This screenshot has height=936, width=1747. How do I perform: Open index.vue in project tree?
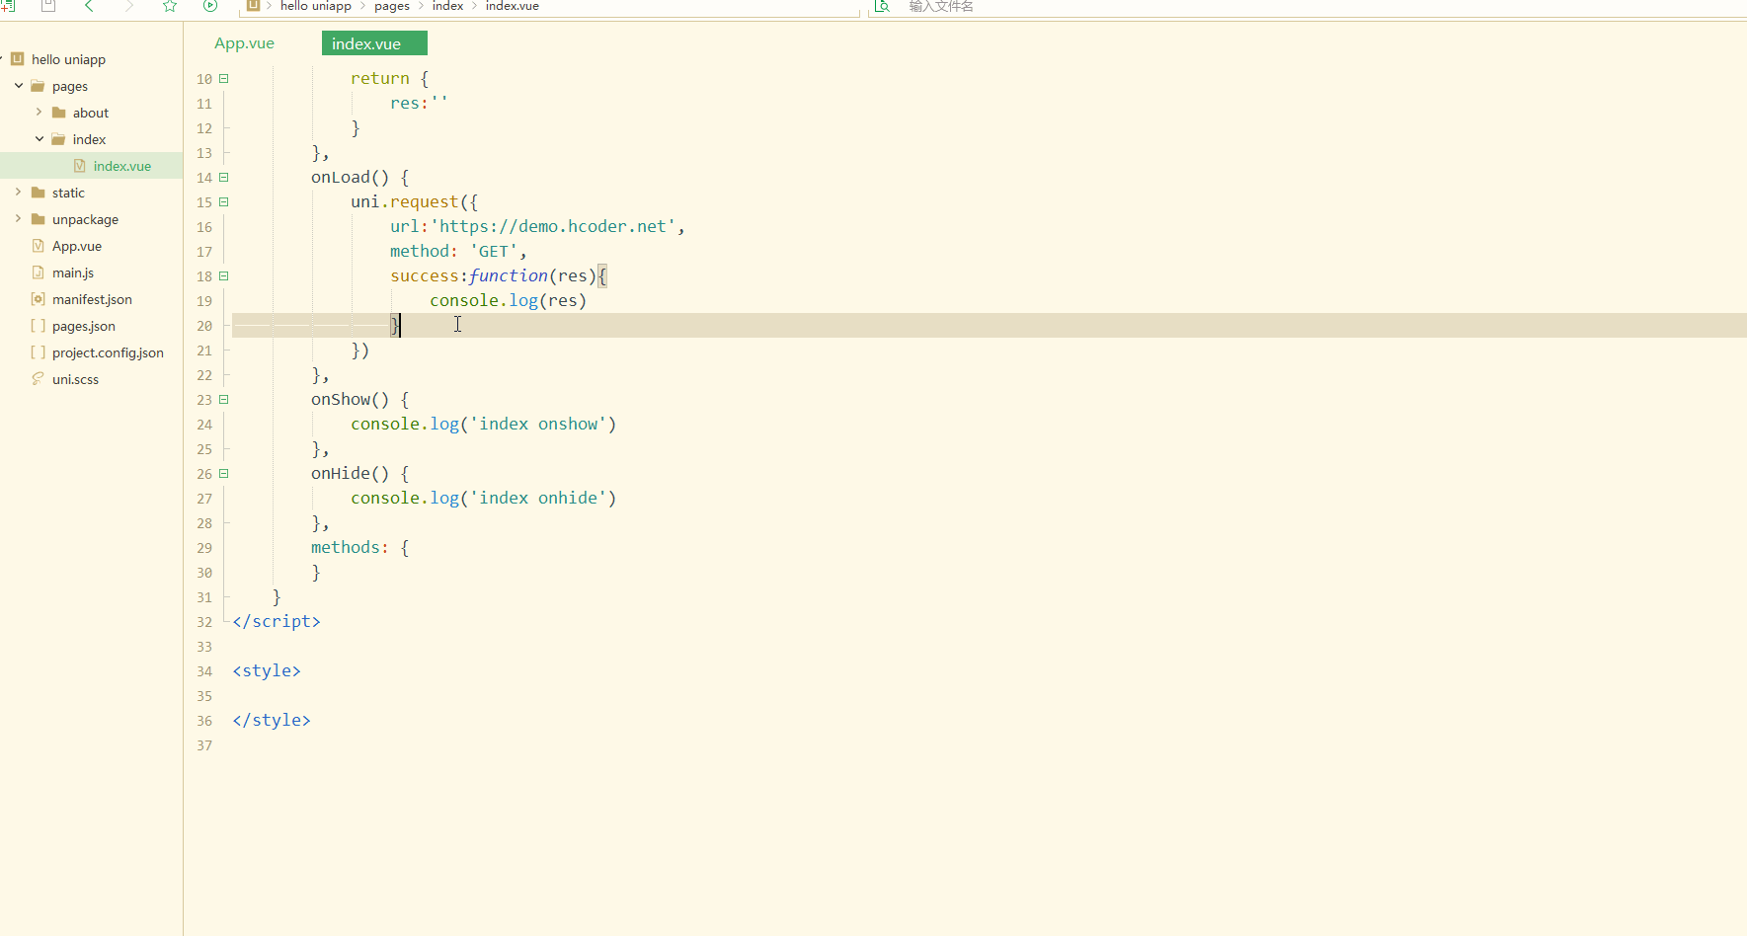pos(91,166)
